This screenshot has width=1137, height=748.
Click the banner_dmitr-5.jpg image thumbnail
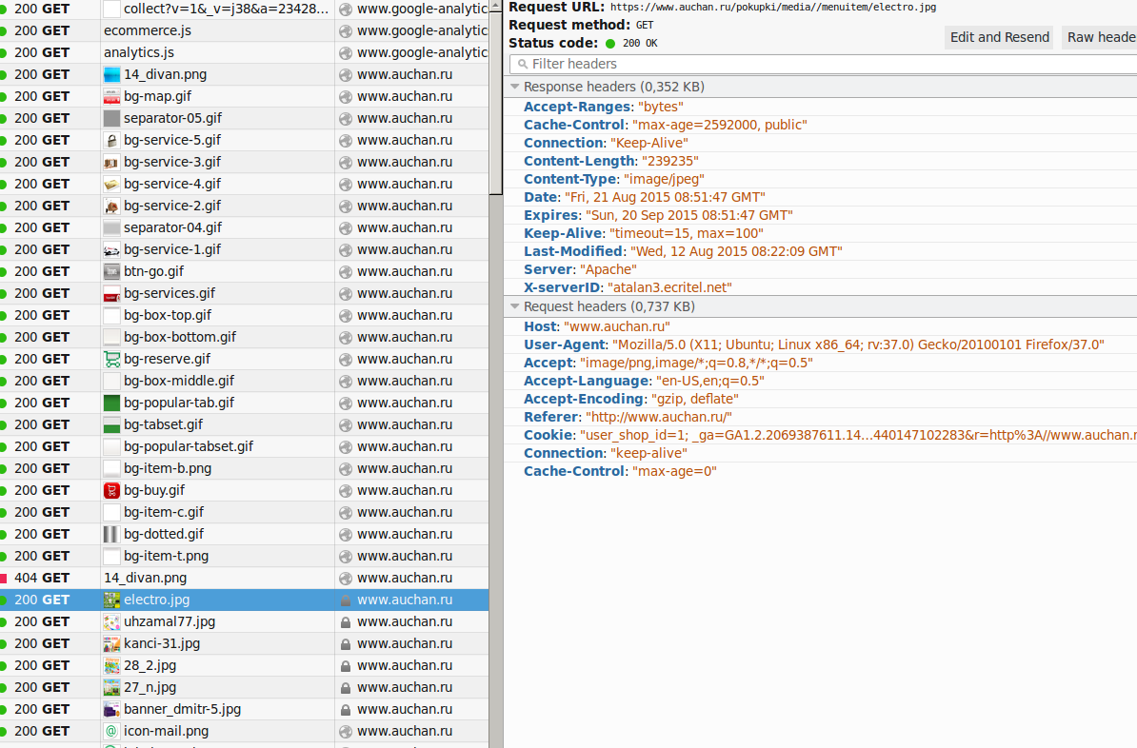(111, 710)
